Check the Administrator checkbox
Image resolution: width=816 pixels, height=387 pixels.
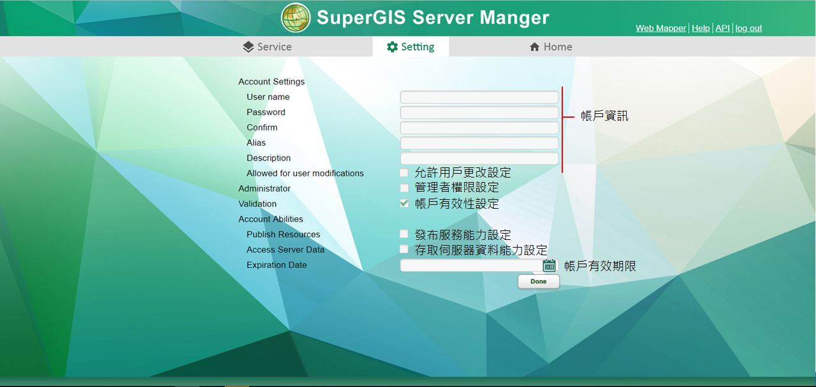pyautogui.click(x=404, y=188)
